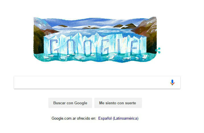
Task: Open the glacier Google Doodle
Action: (x=95, y=40)
